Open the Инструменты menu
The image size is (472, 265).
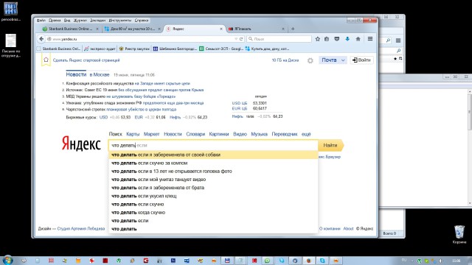point(120,21)
